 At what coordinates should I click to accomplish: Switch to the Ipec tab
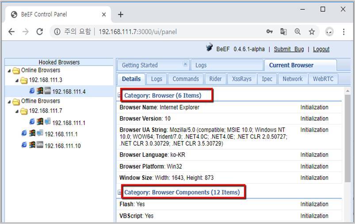[x=267, y=79]
